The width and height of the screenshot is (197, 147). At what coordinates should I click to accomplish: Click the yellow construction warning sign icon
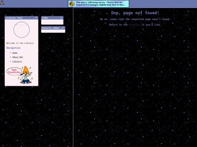[72, 4]
